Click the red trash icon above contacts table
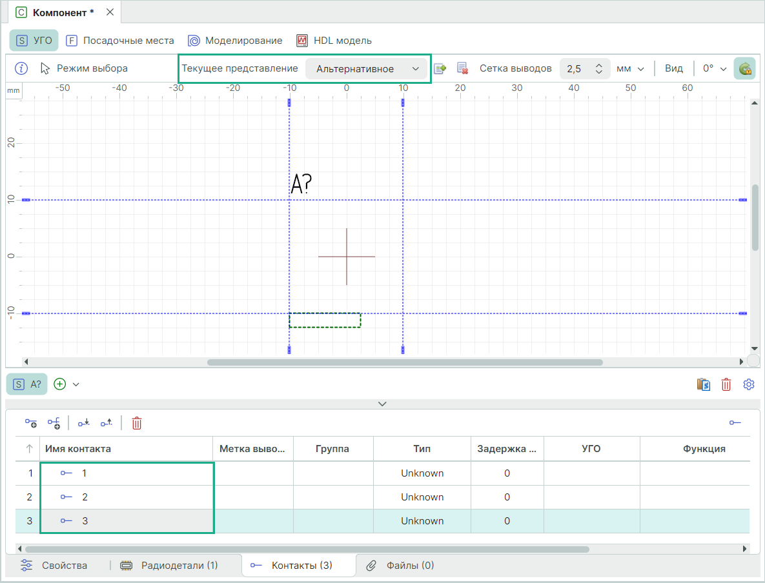The image size is (765, 583). (x=137, y=423)
